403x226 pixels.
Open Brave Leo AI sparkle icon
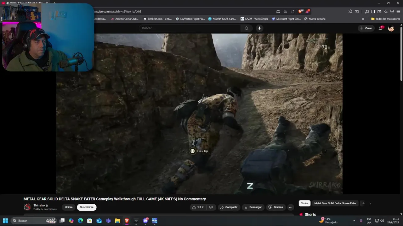point(386,11)
